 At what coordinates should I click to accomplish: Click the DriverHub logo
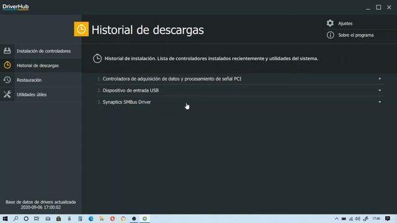click(x=16, y=7)
